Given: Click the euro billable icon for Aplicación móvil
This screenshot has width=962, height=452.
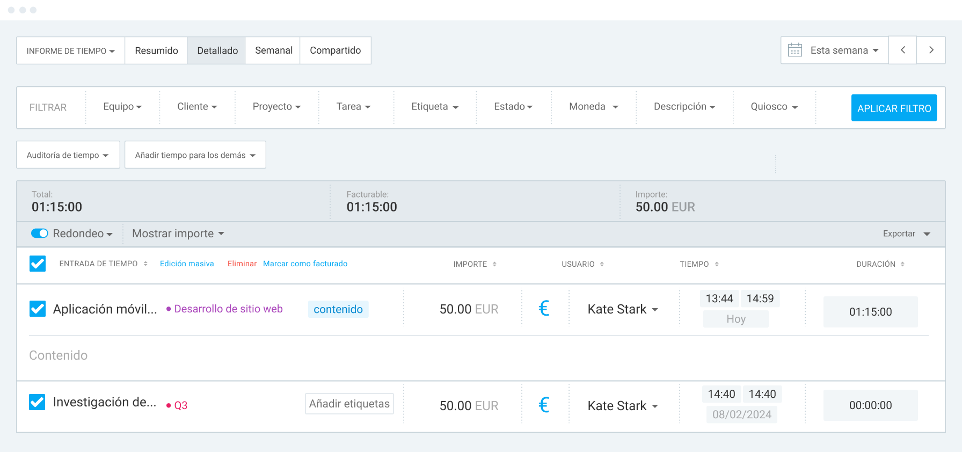Looking at the screenshot, I should (x=544, y=309).
